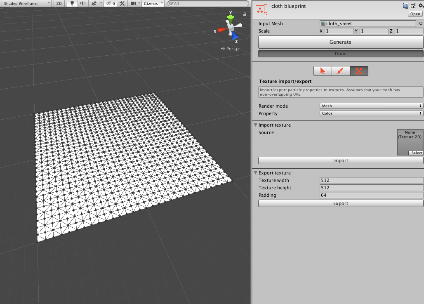Screen dimensions: 424x304
Task: Click the Generate button
Action: (x=341, y=42)
